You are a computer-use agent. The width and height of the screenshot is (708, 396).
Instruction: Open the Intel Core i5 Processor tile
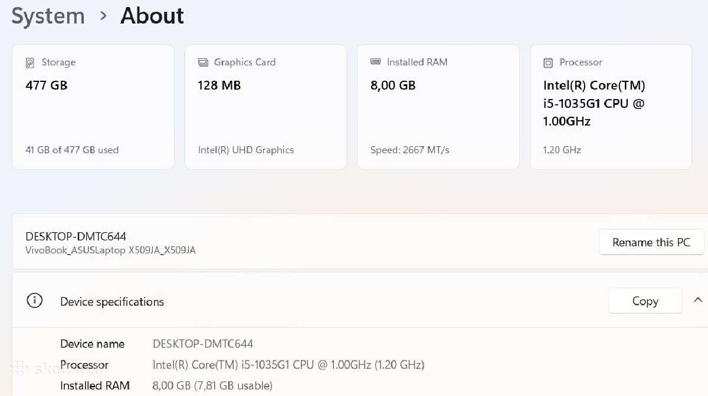pos(611,107)
